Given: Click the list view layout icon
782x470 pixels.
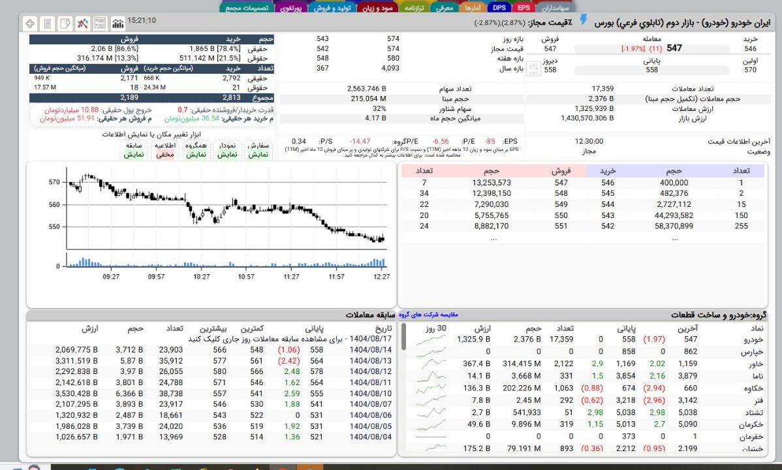Looking at the screenshot, I should 100,23.
